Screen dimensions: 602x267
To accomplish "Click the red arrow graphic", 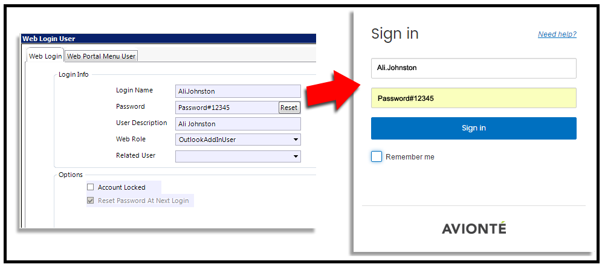I will pyautogui.click(x=332, y=91).
